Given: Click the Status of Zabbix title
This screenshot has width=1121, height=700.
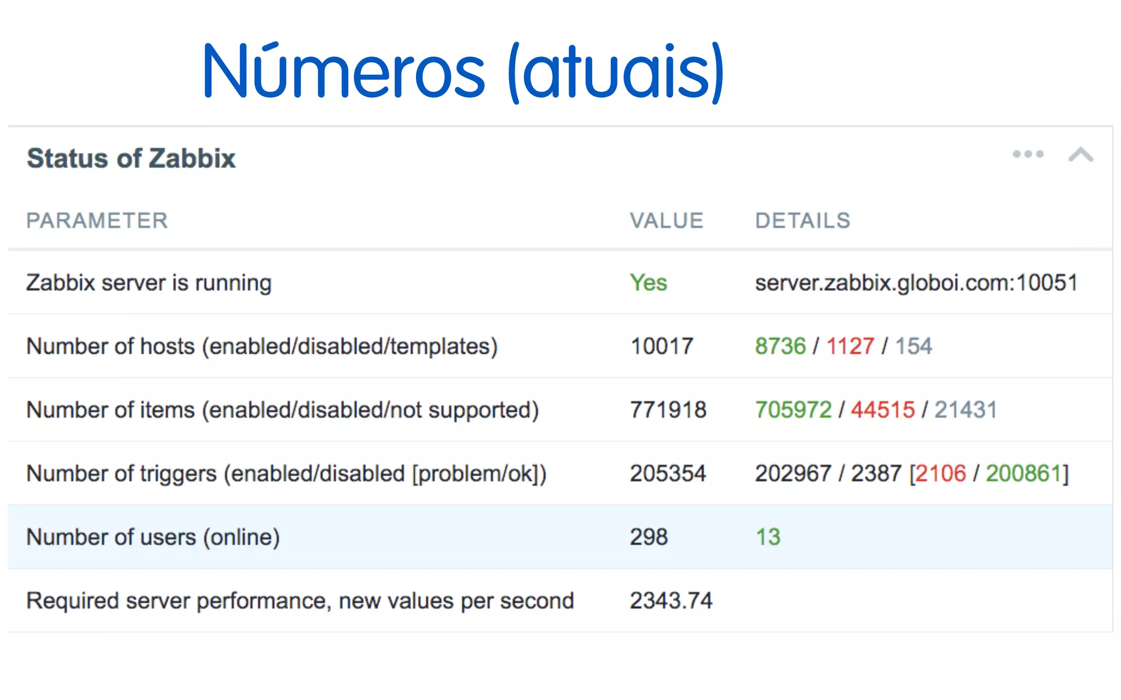Looking at the screenshot, I should 131,159.
